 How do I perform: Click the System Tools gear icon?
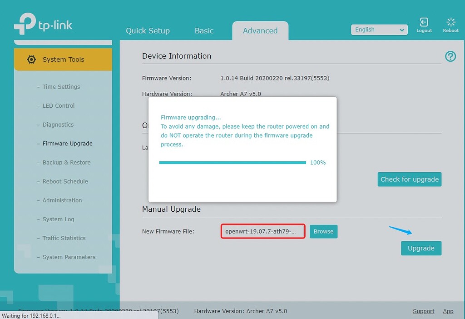point(31,60)
